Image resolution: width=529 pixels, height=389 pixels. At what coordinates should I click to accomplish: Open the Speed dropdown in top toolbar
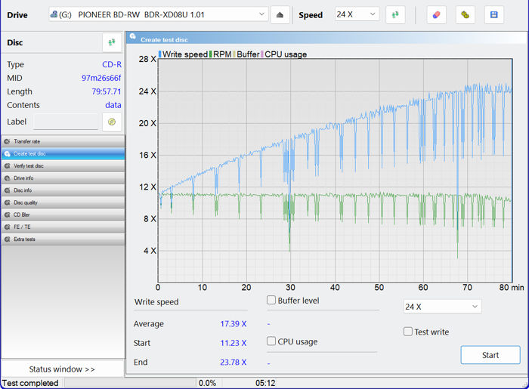tap(357, 15)
